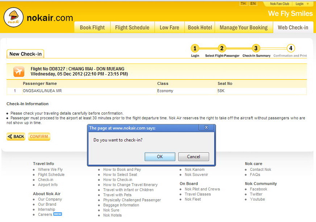This screenshot has height=222, width=316.
Task: Click the orange airplane flight icon
Action: coord(19,71)
